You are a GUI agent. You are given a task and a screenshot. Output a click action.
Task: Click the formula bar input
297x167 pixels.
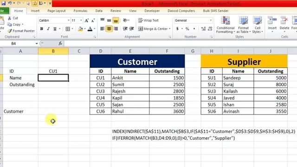coord(180,44)
